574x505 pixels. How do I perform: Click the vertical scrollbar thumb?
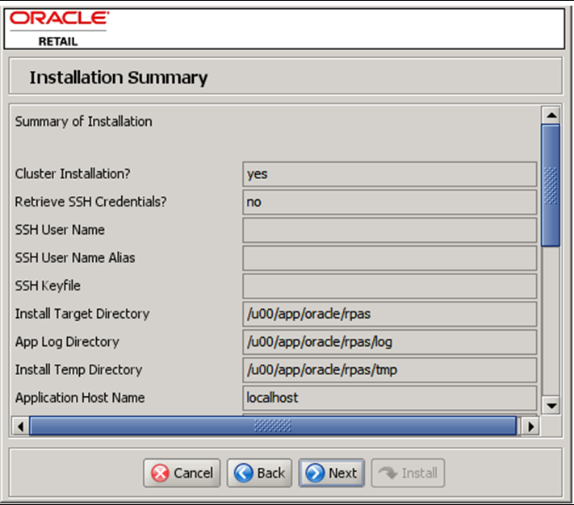click(x=551, y=186)
